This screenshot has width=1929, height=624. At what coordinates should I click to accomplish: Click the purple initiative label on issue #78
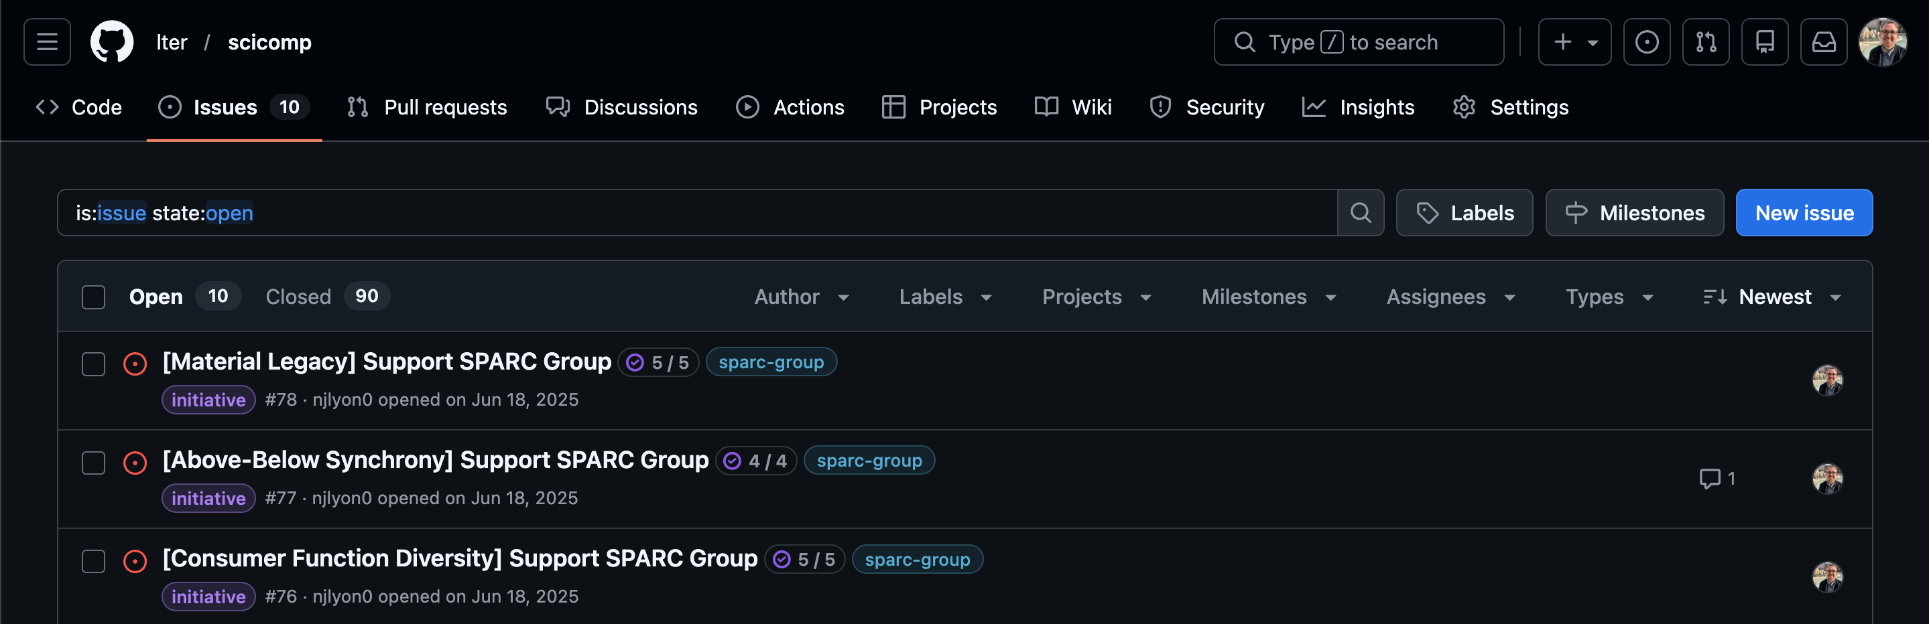tap(208, 400)
